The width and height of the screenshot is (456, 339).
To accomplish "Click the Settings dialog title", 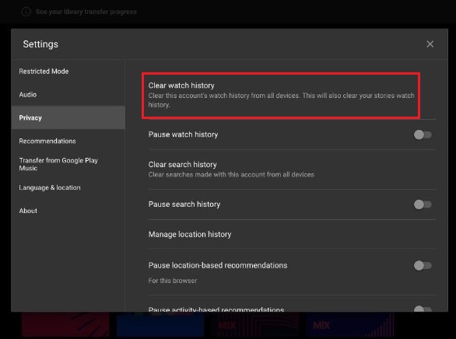I will tap(40, 44).
